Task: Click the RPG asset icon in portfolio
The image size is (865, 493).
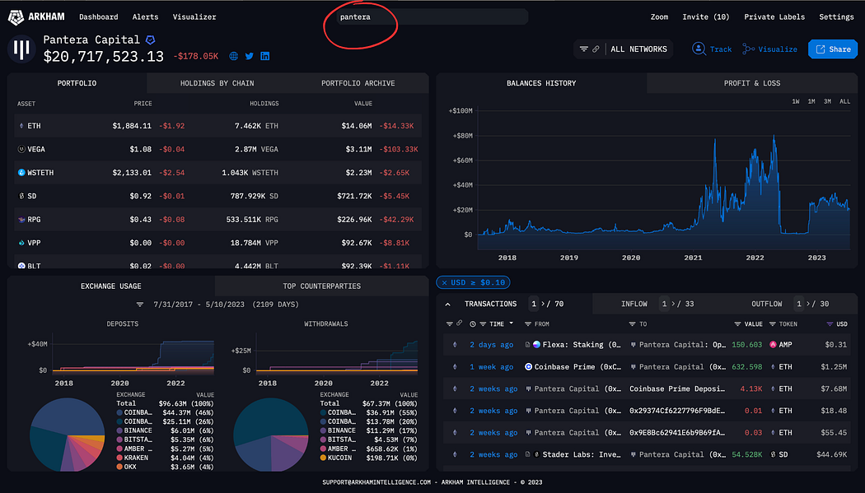Action: [21, 219]
